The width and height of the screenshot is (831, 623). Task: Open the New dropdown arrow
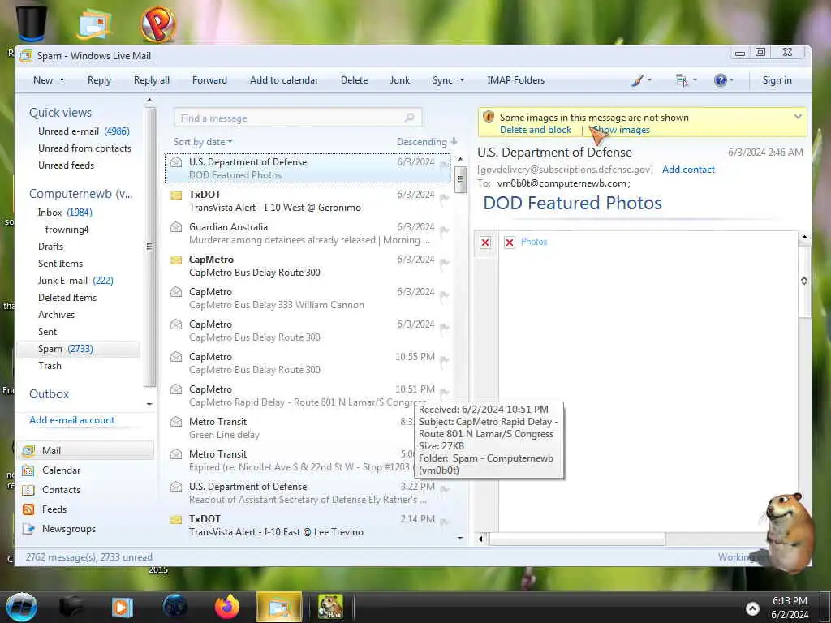62,80
